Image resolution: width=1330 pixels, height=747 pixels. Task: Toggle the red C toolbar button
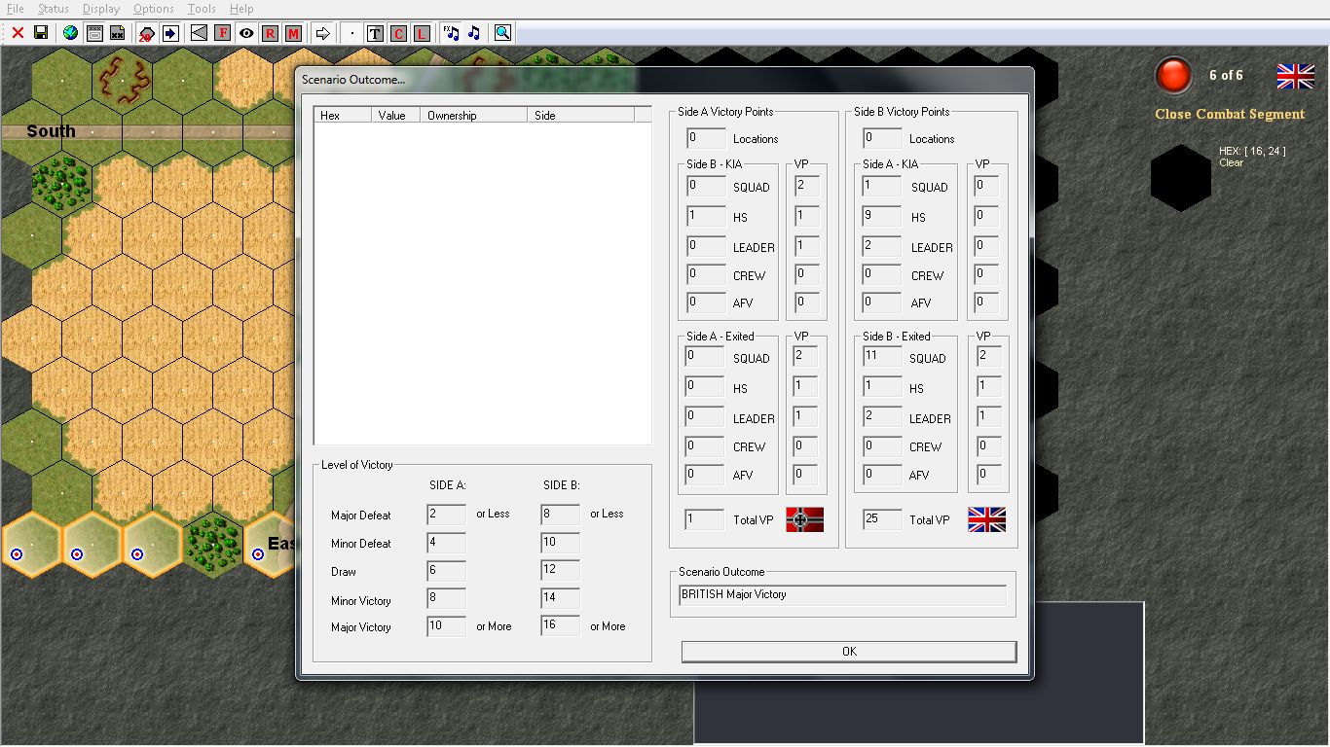pos(398,33)
